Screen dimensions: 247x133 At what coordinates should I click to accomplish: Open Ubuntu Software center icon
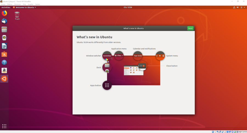pyautogui.click(x=4, y=54)
